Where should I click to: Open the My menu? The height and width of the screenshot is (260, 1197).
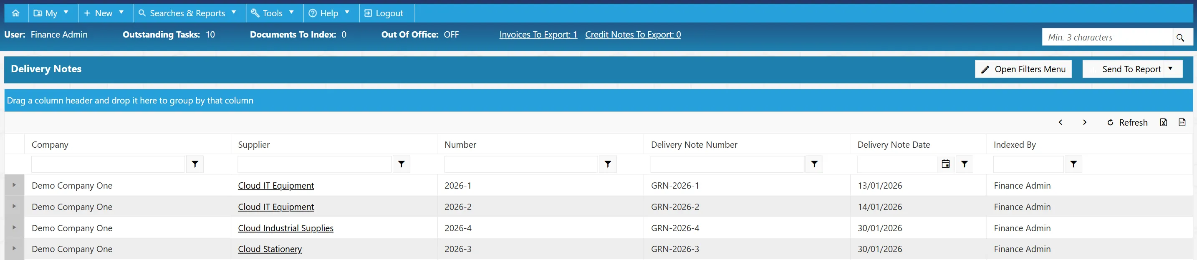[x=51, y=13]
